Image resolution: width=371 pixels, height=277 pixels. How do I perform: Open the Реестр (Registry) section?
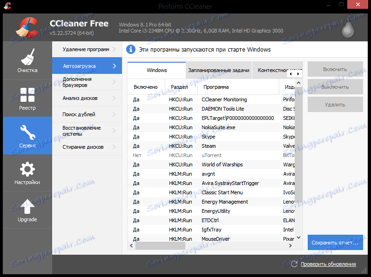tap(27, 98)
